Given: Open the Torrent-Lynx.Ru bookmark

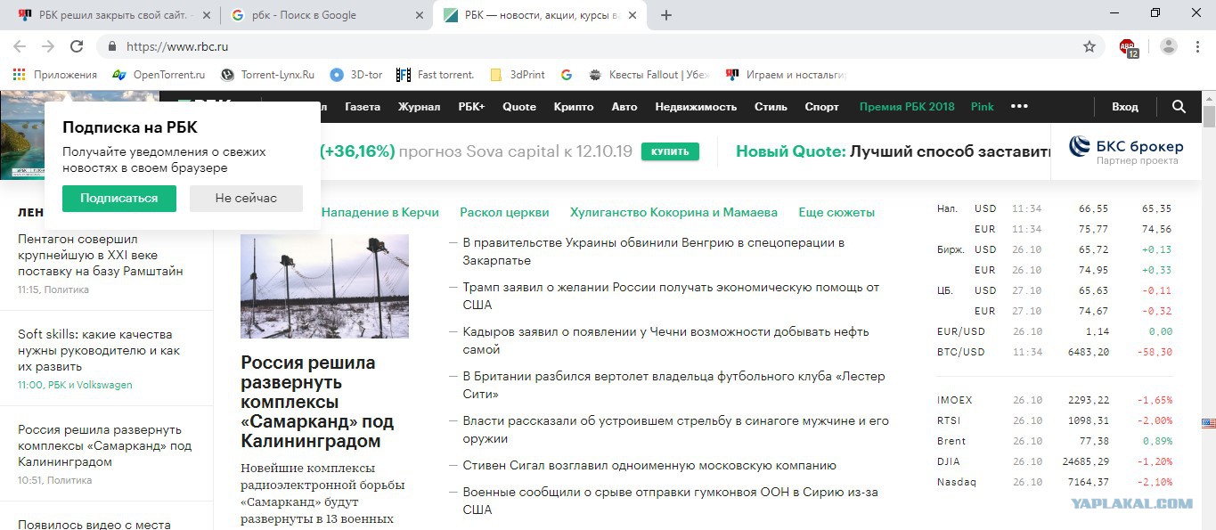Looking at the screenshot, I should 268,75.
